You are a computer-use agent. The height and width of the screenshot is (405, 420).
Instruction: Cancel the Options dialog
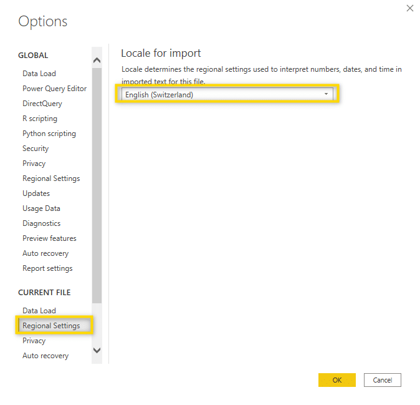coord(382,380)
